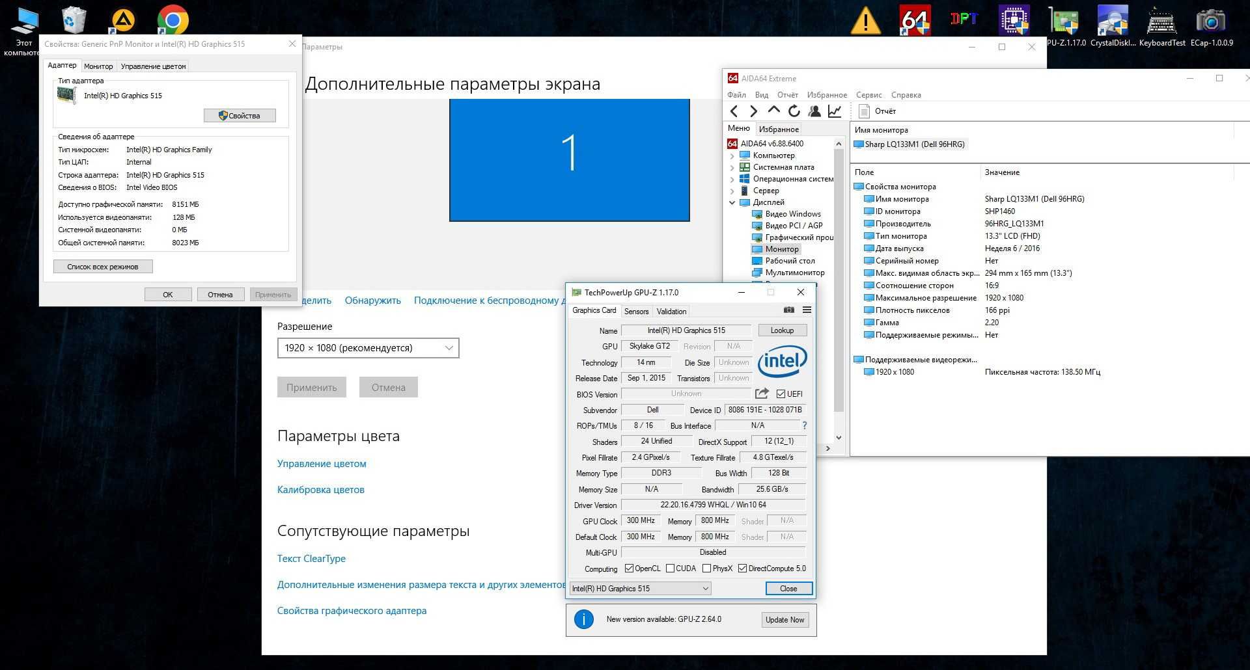
Task: Toggle DirectCompute 5.0 checkbox
Action: [x=742, y=569]
